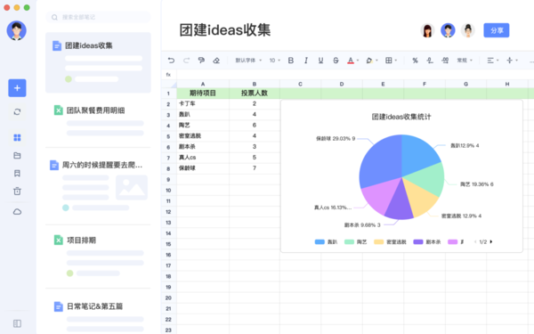Toggle italic formatting
Image resolution: width=534 pixels, height=334 pixels.
(306, 61)
